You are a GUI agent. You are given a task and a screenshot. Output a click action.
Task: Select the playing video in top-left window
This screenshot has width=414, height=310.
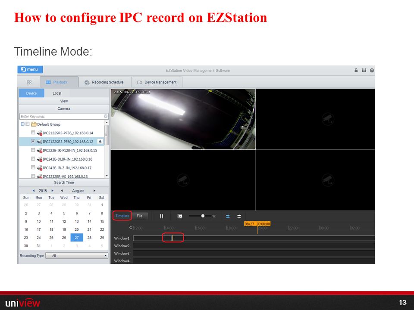coord(183,119)
